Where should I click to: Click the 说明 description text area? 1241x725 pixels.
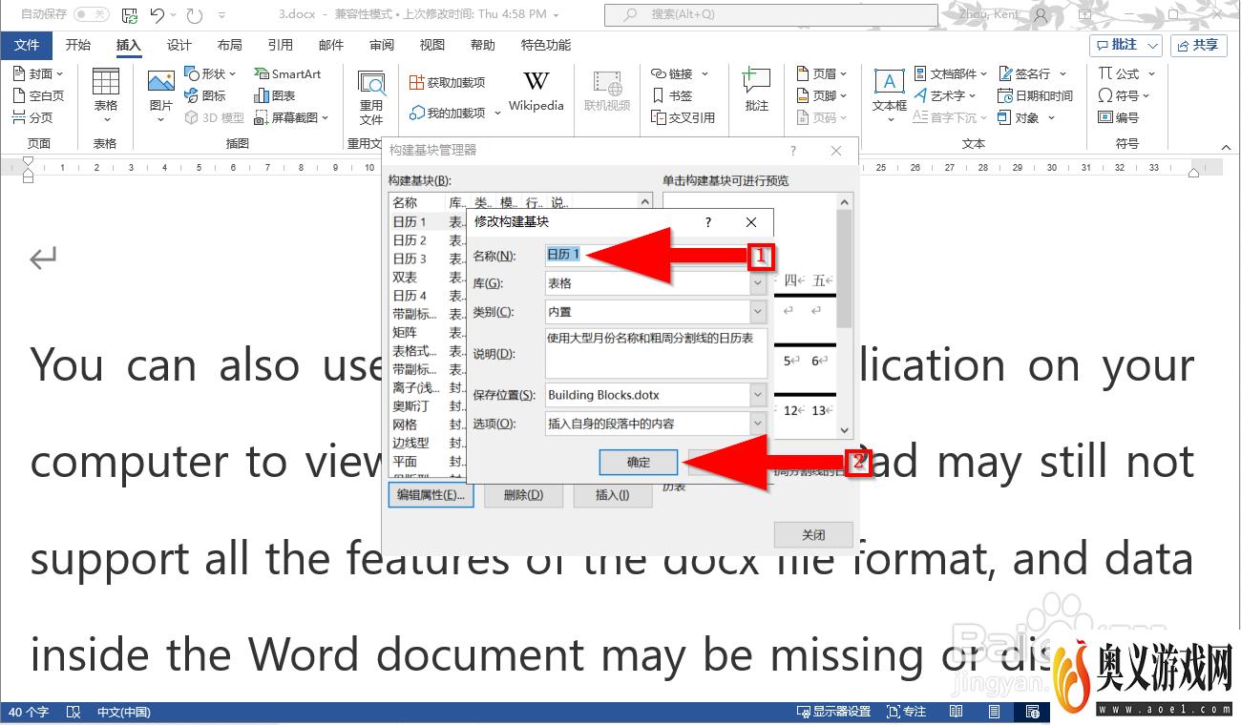[656, 354]
